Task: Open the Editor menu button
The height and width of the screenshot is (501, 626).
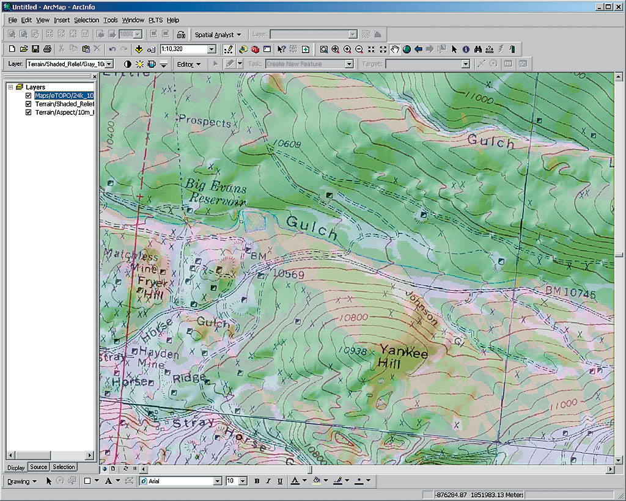Action: pyautogui.click(x=188, y=64)
